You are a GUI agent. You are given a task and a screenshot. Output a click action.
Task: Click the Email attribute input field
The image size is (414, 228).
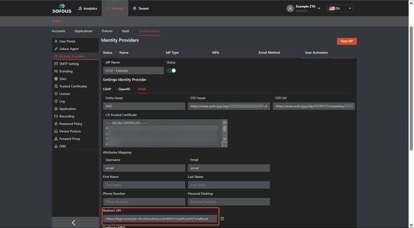click(x=229, y=168)
